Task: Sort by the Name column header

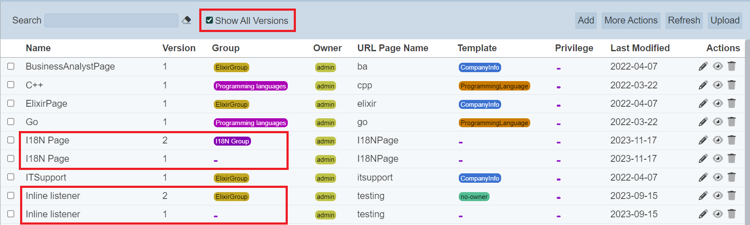Action: 38,48
